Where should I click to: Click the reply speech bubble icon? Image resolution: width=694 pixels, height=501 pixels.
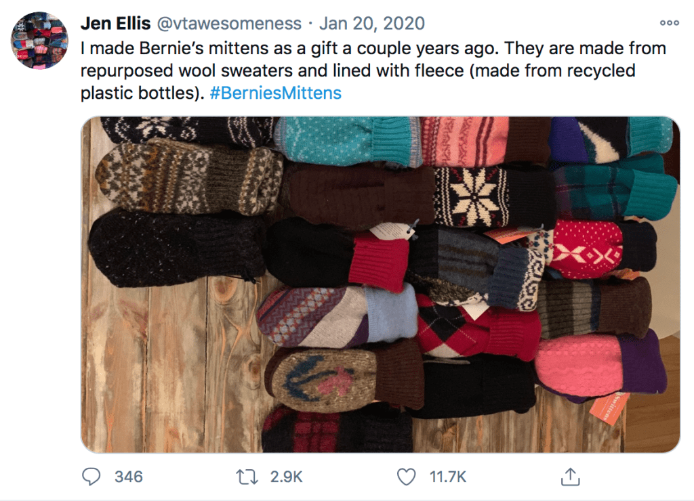[91, 477]
